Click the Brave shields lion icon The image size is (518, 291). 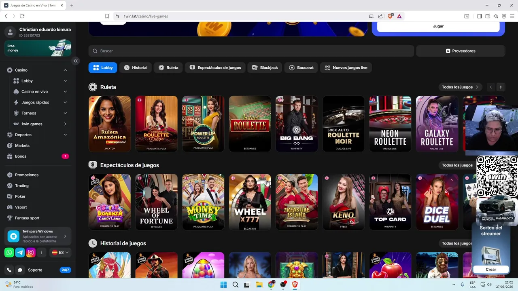point(390,16)
